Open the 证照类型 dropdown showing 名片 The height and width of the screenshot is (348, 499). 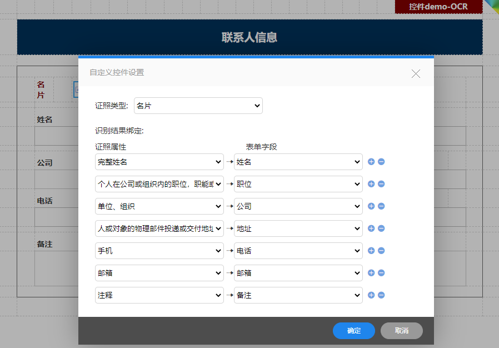click(x=198, y=106)
